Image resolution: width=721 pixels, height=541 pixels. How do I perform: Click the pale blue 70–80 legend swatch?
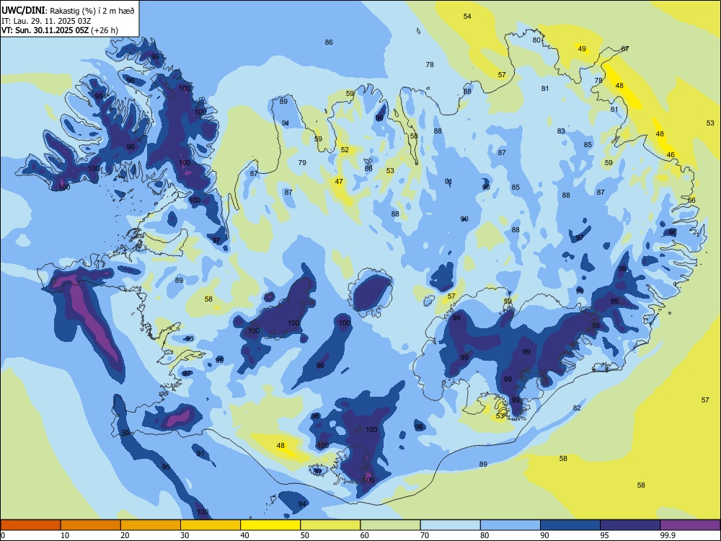click(450, 525)
